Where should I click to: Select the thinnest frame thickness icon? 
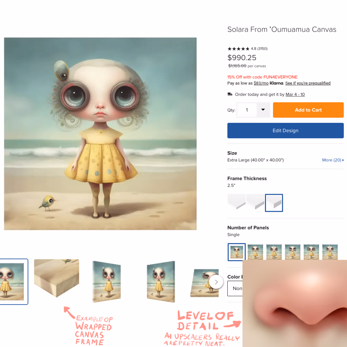[x=236, y=203]
